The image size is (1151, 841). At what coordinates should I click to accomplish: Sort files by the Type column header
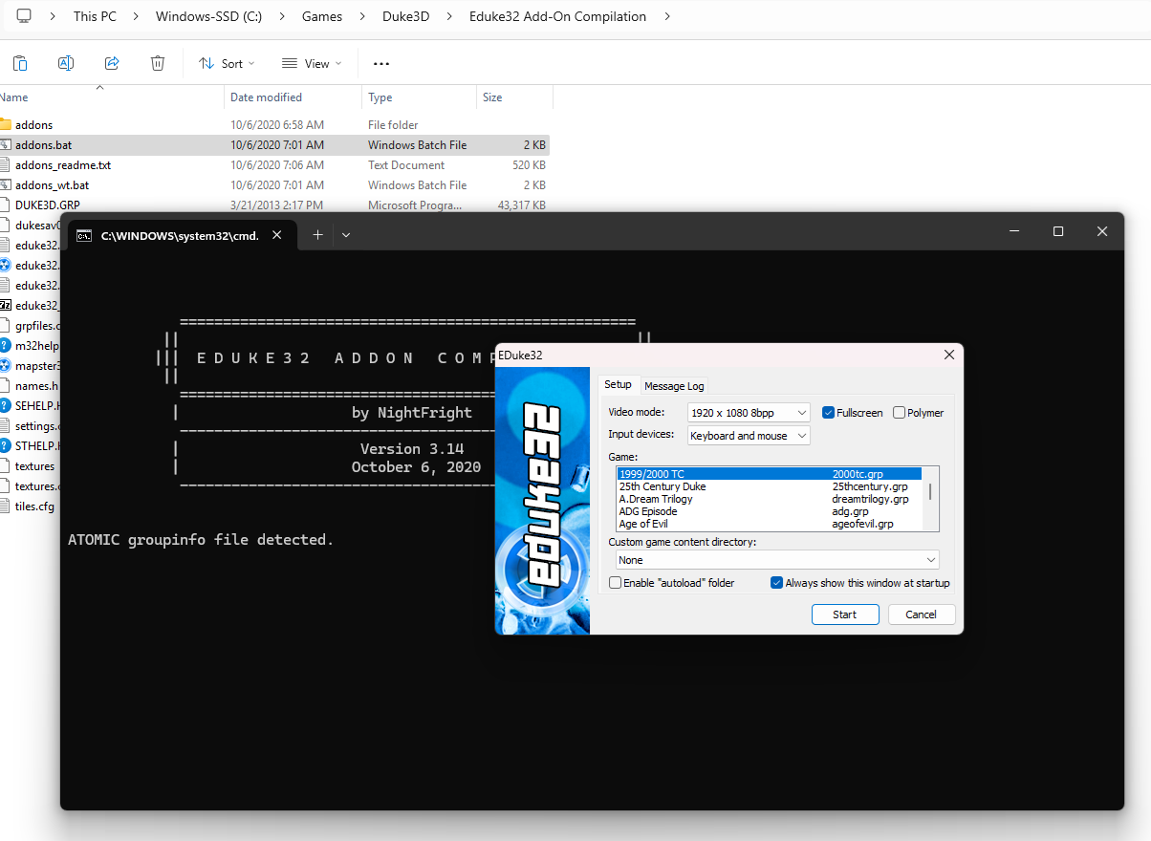point(420,97)
